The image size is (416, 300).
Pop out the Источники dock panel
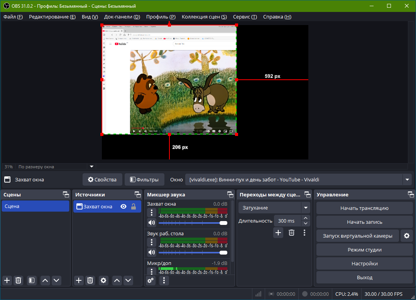(138, 194)
